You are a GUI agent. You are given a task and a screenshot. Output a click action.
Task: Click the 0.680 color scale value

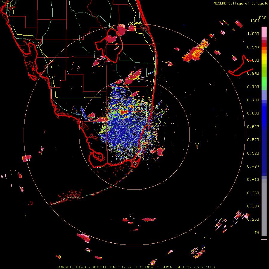tap(253, 113)
